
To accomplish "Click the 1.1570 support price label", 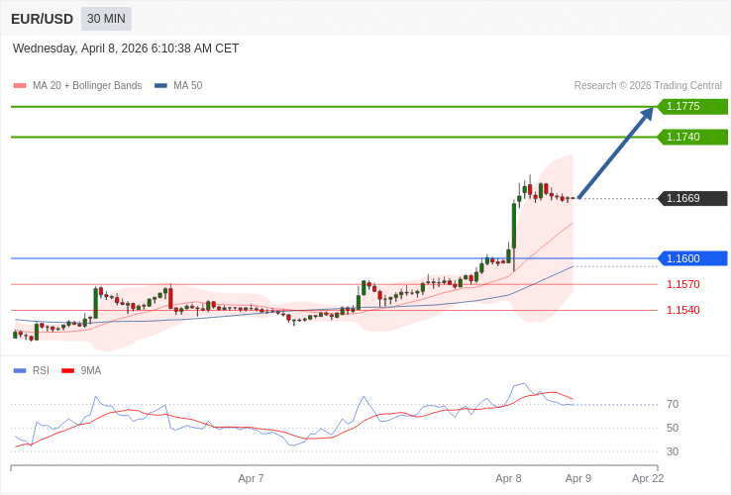I will (683, 284).
